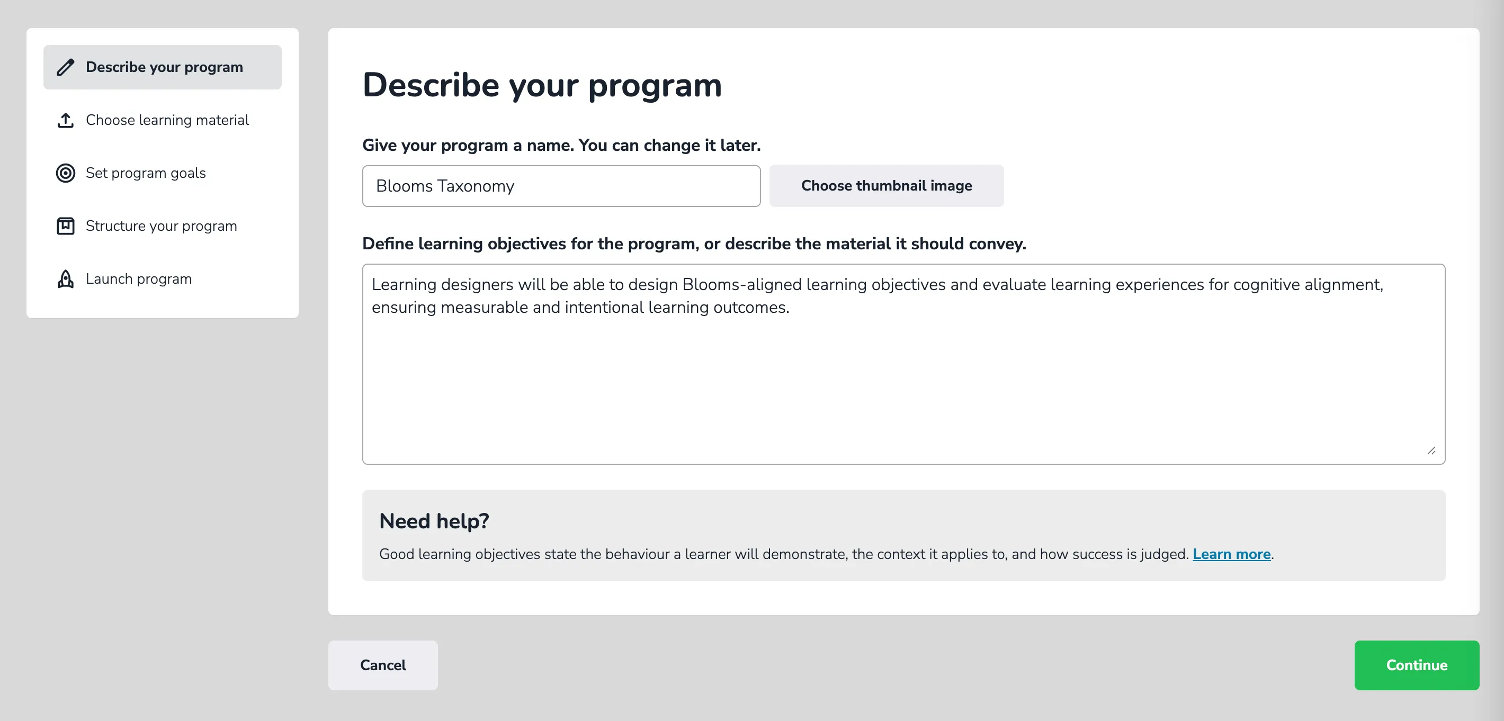
Task: Click the Choose thumbnail image button
Action: coord(885,186)
